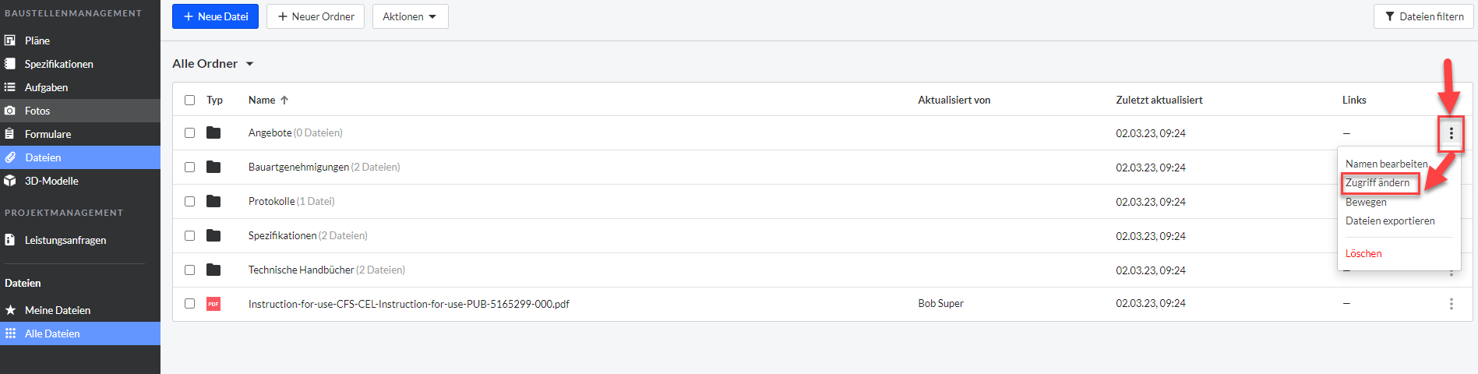The height and width of the screenshot is (374, 1478).
Task: Check the Protokolle row checkbox
Action: 189,201
